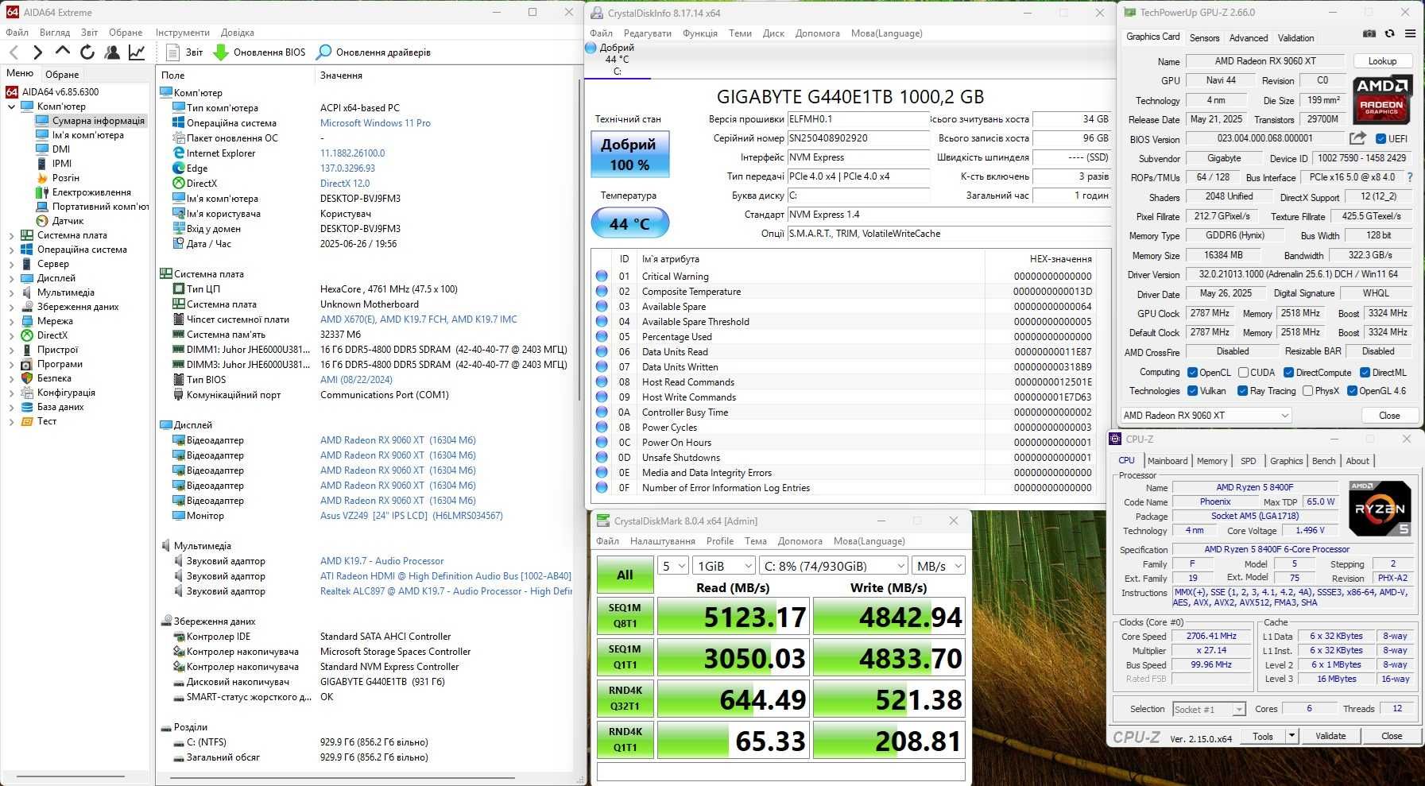The width and height of the screenshot is (1425, 786).
Task: Click AIDA64 refresh icon
Action: tap(87, 52)
